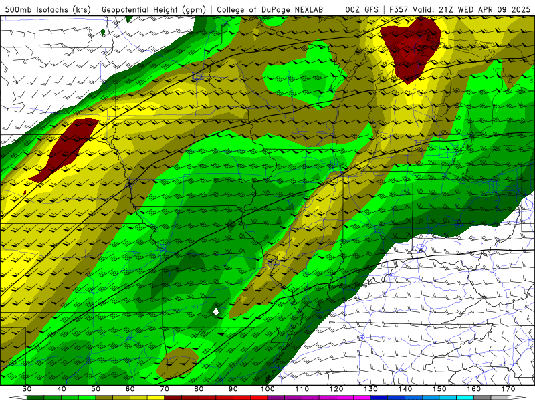Click the light gray 165-170 kt legend swatch
Image resolution: width=535 pixels, height=401 pixels.
pyautogui.click(x=500, y=398)
